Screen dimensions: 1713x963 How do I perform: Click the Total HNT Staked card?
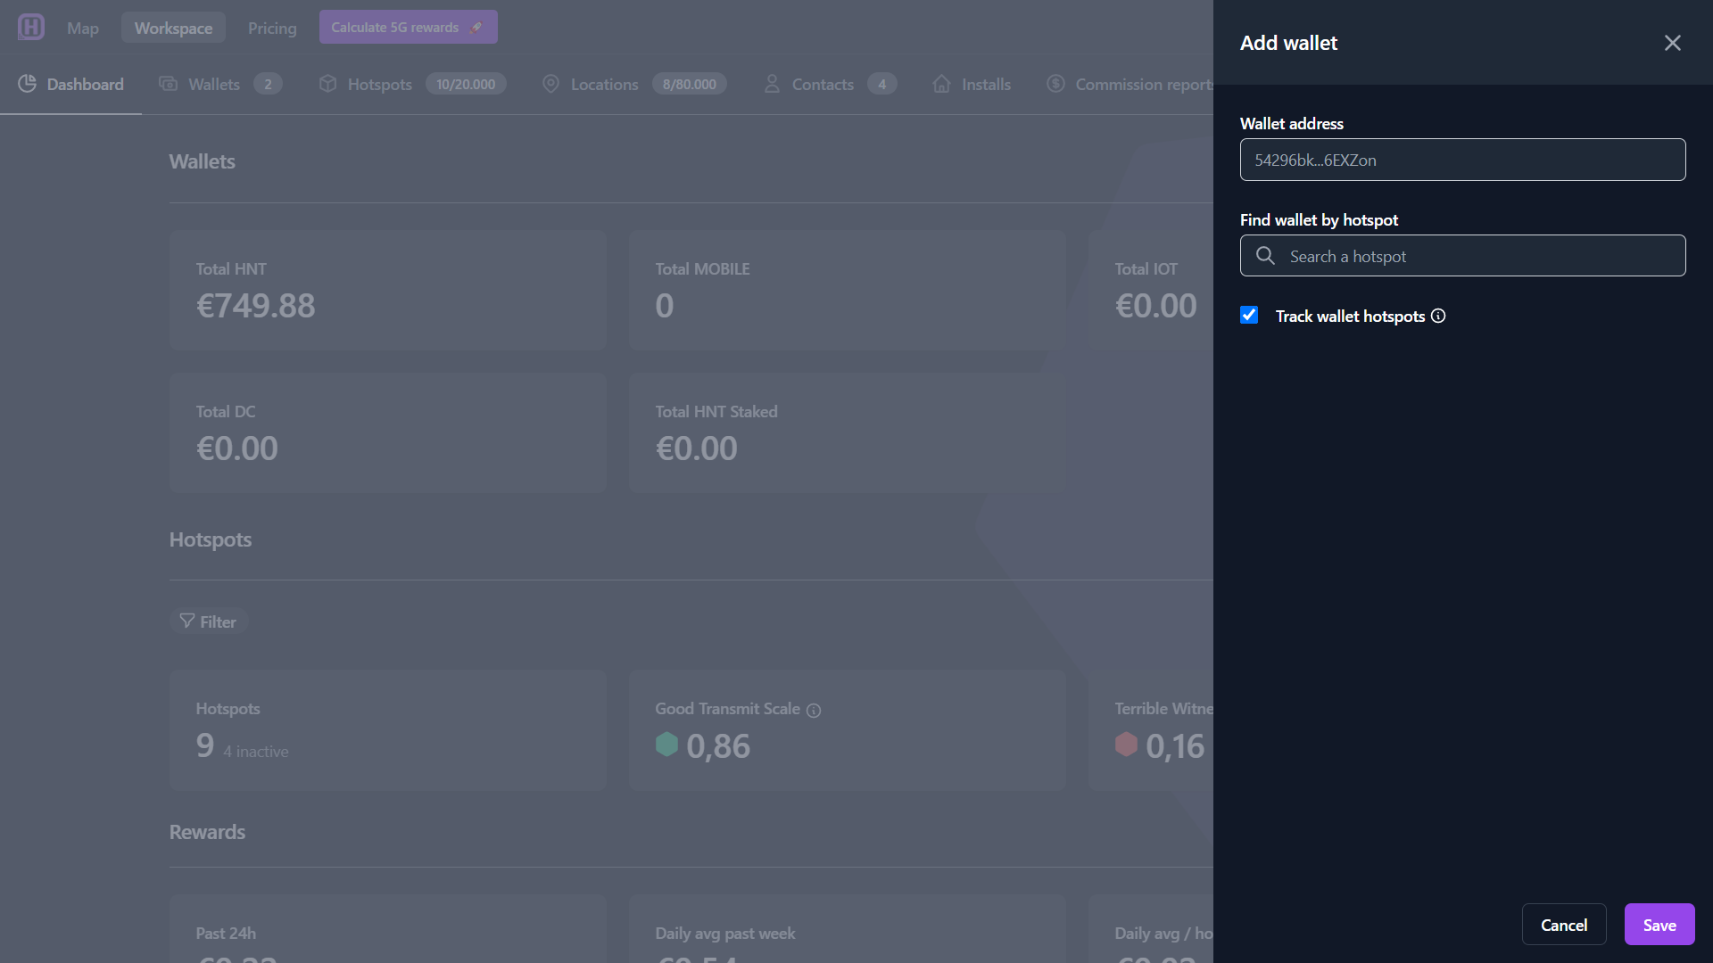tap(847, 433)
